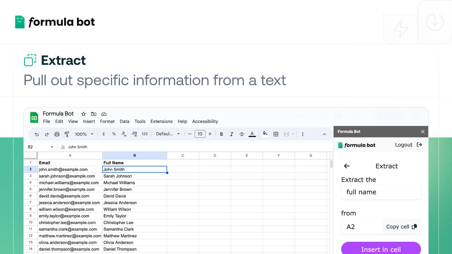Open the View menu
452x254 pixels.
[73, 121]
